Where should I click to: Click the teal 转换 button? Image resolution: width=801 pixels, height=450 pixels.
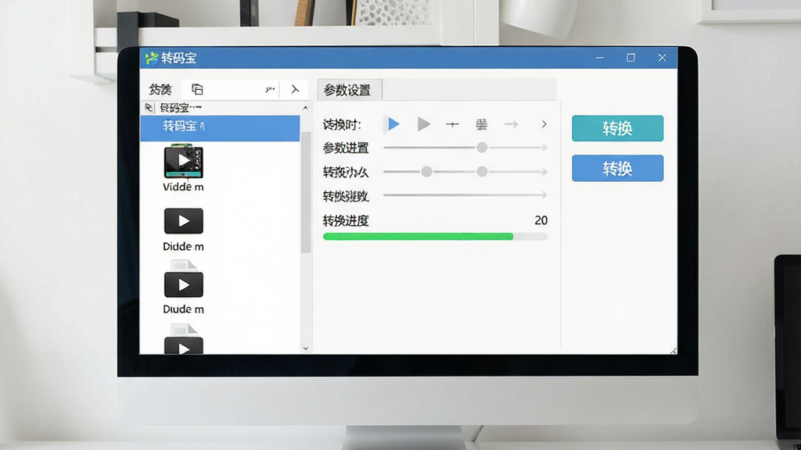click(x=618, y=128)
